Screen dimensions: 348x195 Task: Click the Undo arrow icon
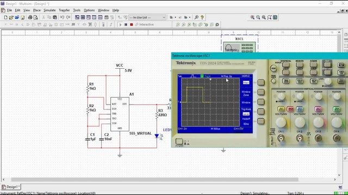pos(62,17)
